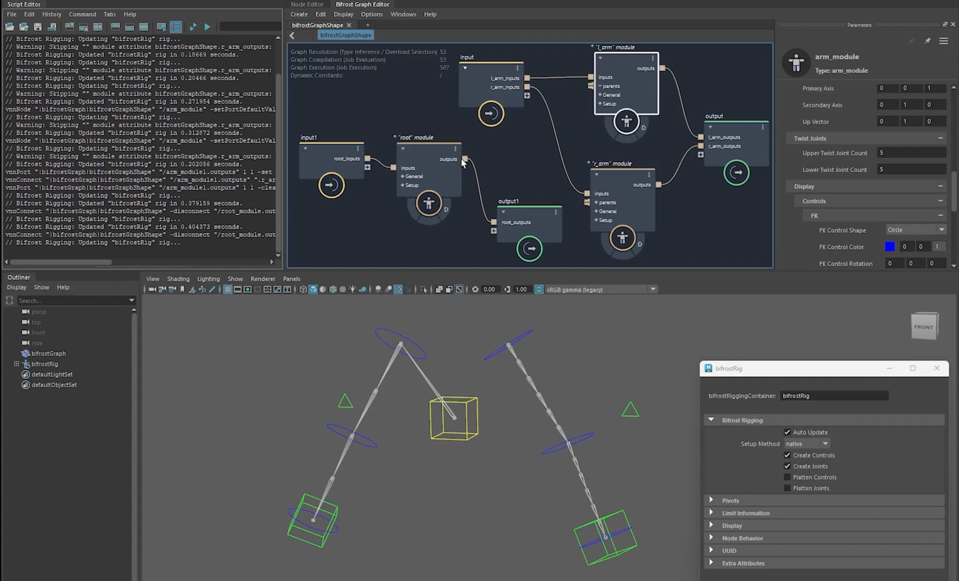Disable the Create Joints checkbox

(787, 466)
